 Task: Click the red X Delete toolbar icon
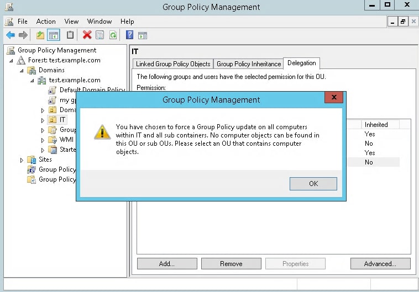[x=87, y=35]
